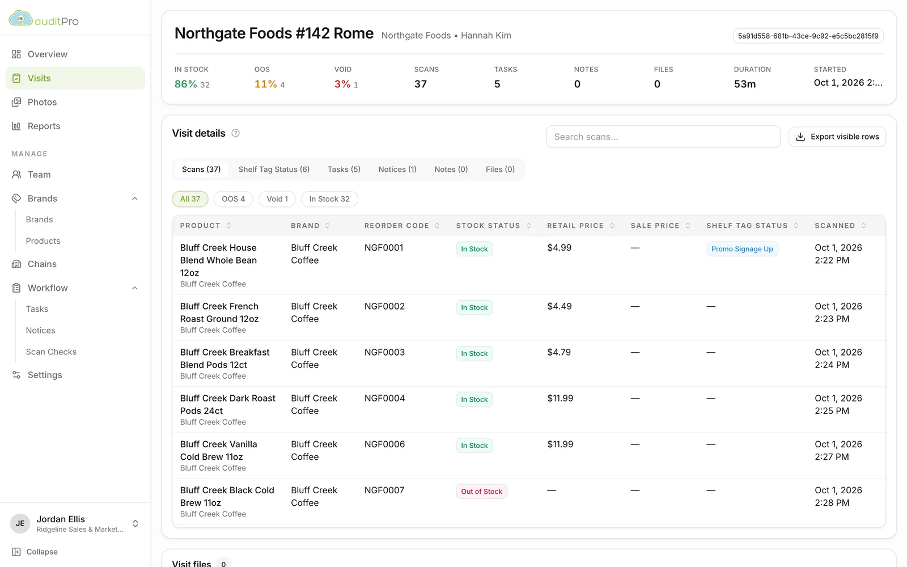Image resolution: width=907 pixels, height=567 pixels.
Task: Switch to the Shelf Tag Status tab
Action: coord(274,170)
